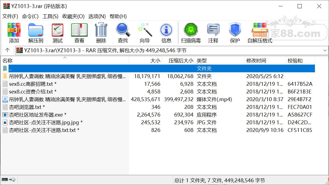Click the 删除 (Delete) trash icon
The height and width of the screenshot is (185, 329).
101,33
